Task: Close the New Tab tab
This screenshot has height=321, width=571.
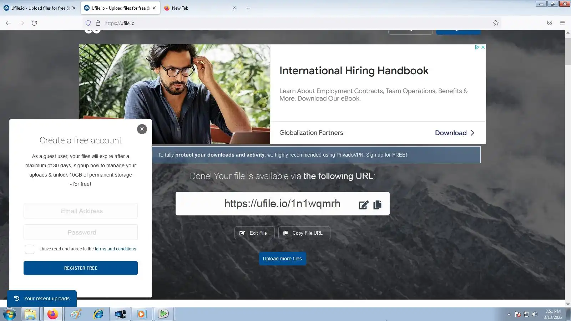Action: (x=234, y=8)
